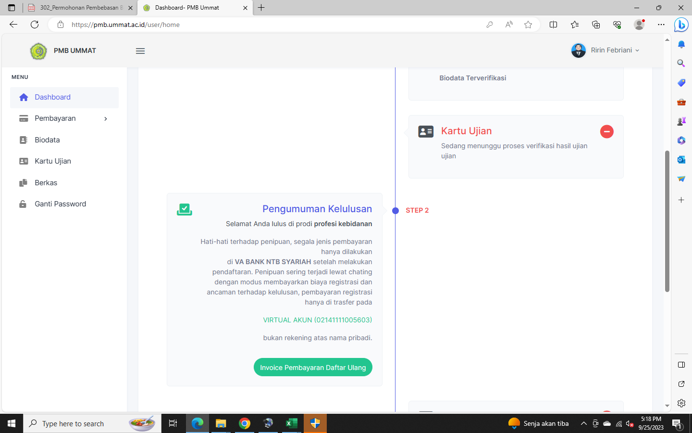Open browser Settings and more menu
The image size is (692, 433).
point(661,25)
